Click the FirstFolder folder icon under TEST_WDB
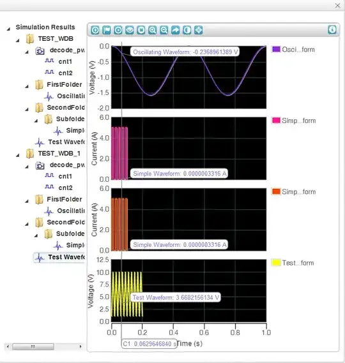 [39, 85]
